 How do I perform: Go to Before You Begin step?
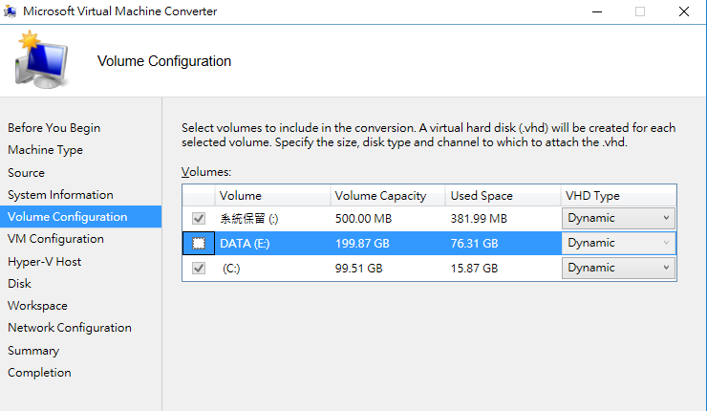[x=54, y=128]
